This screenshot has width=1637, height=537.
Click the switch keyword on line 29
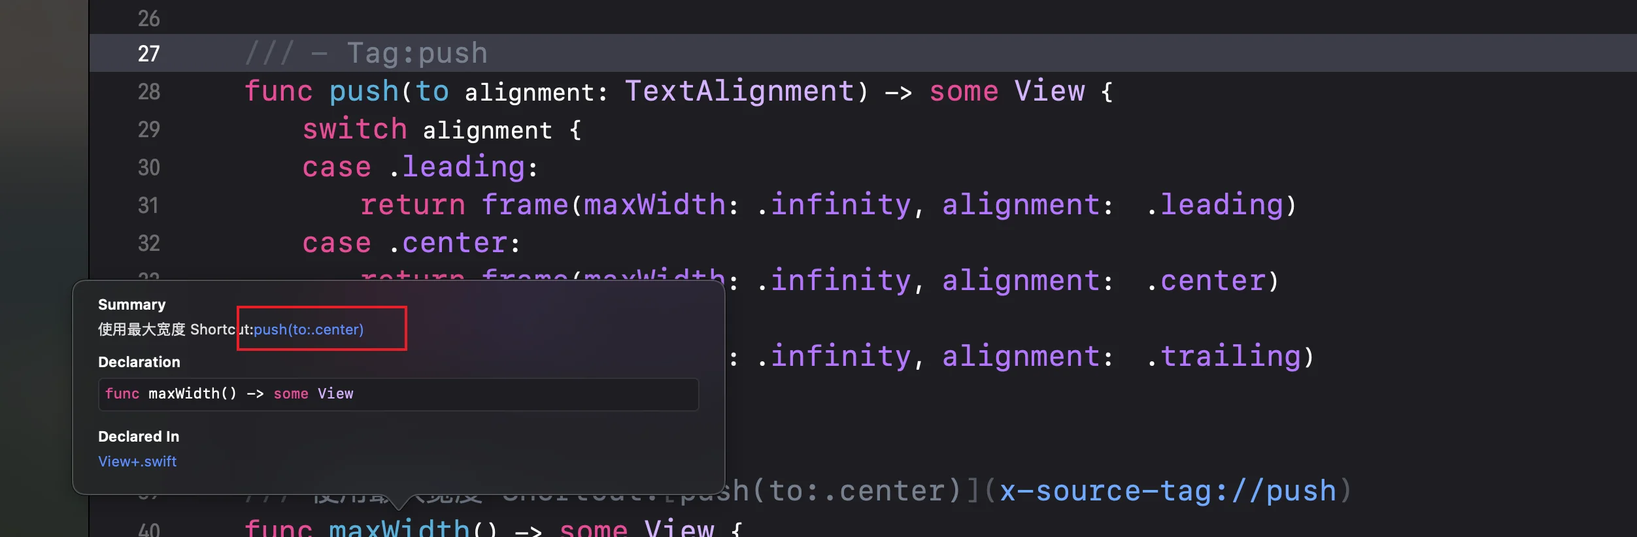coord(354,129)
